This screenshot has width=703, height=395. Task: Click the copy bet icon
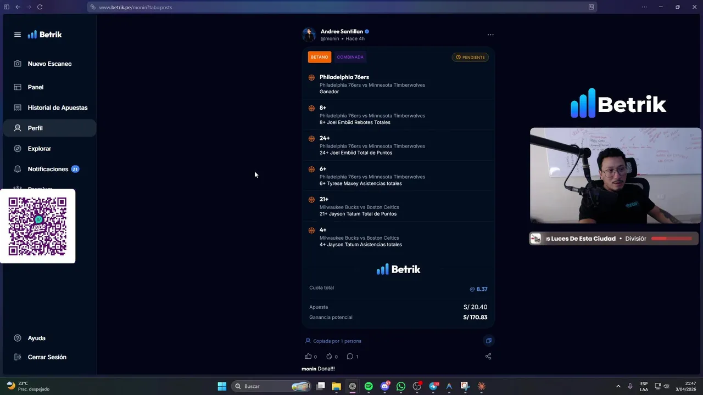(x=488, y=341)
